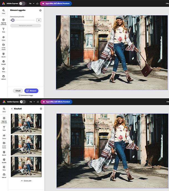Image resolution: width=169 pixels, height=191 pixels.
Task: Open Le tue risorse beside the Risultati panel
Action: tap(4, 145)
